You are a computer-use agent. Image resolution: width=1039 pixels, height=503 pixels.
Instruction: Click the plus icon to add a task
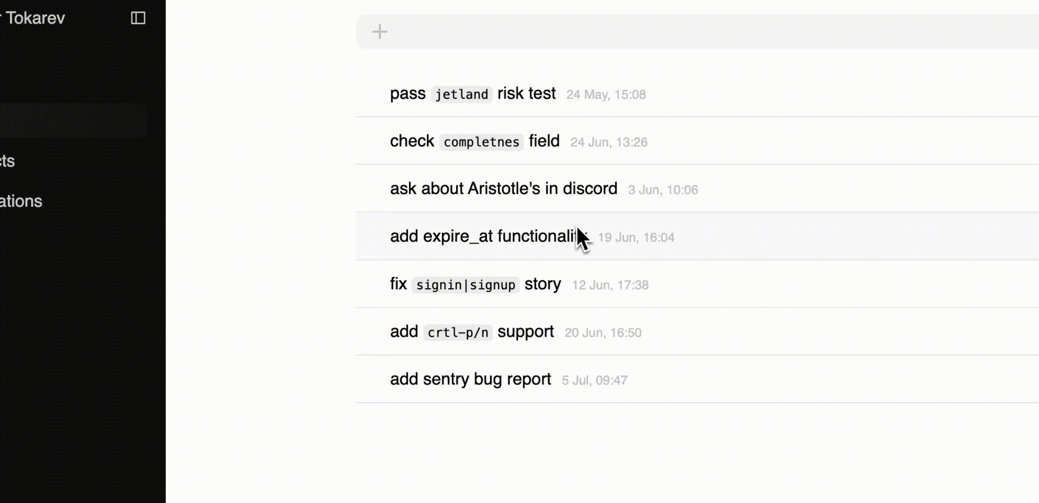pyautogui.click(x=380, y=32)
